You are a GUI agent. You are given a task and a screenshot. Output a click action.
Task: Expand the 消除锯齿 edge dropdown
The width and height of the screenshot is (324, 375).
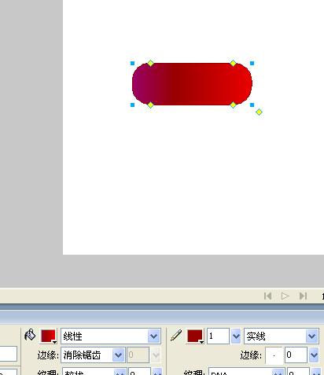(118, 355)
